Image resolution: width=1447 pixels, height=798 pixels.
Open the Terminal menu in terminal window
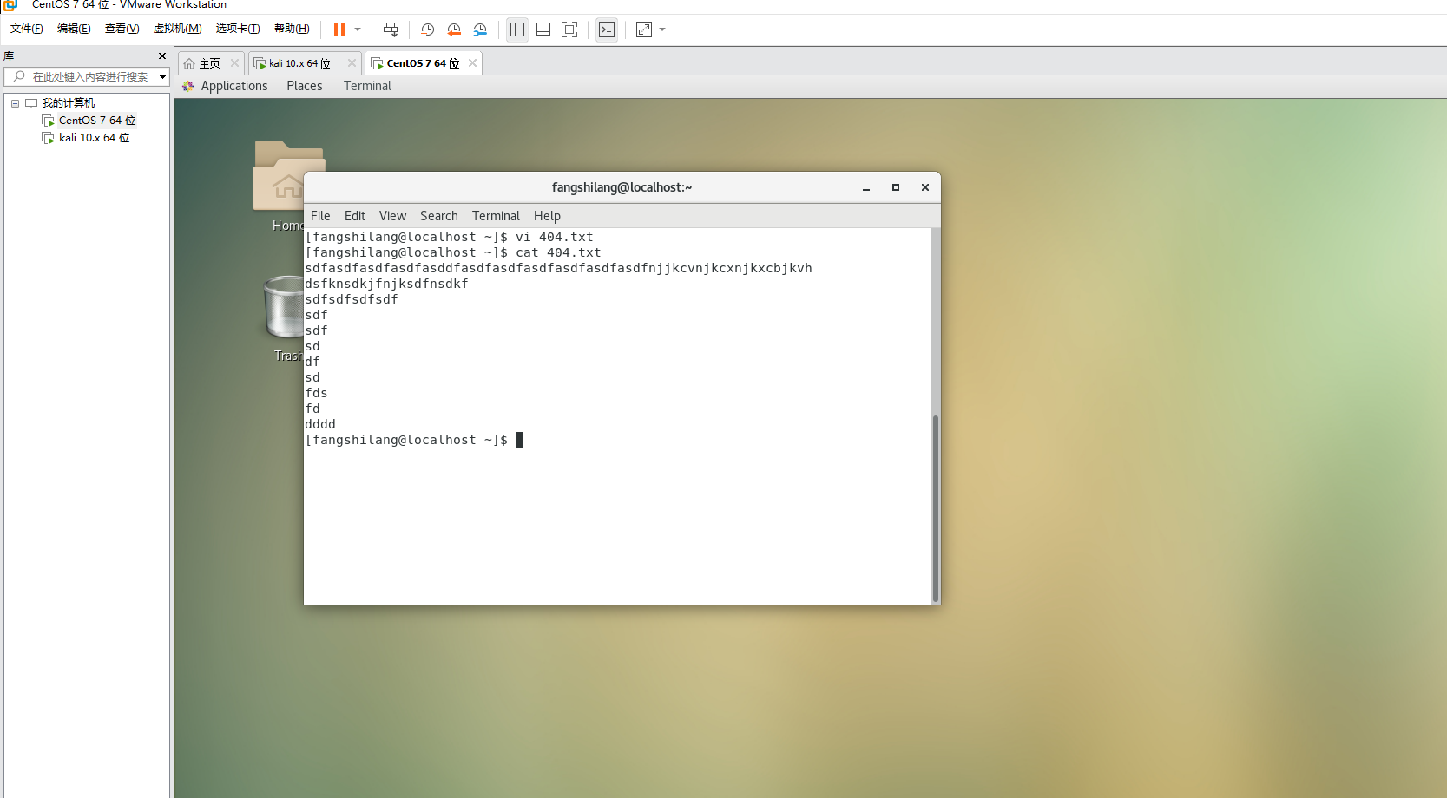[496, 216]
